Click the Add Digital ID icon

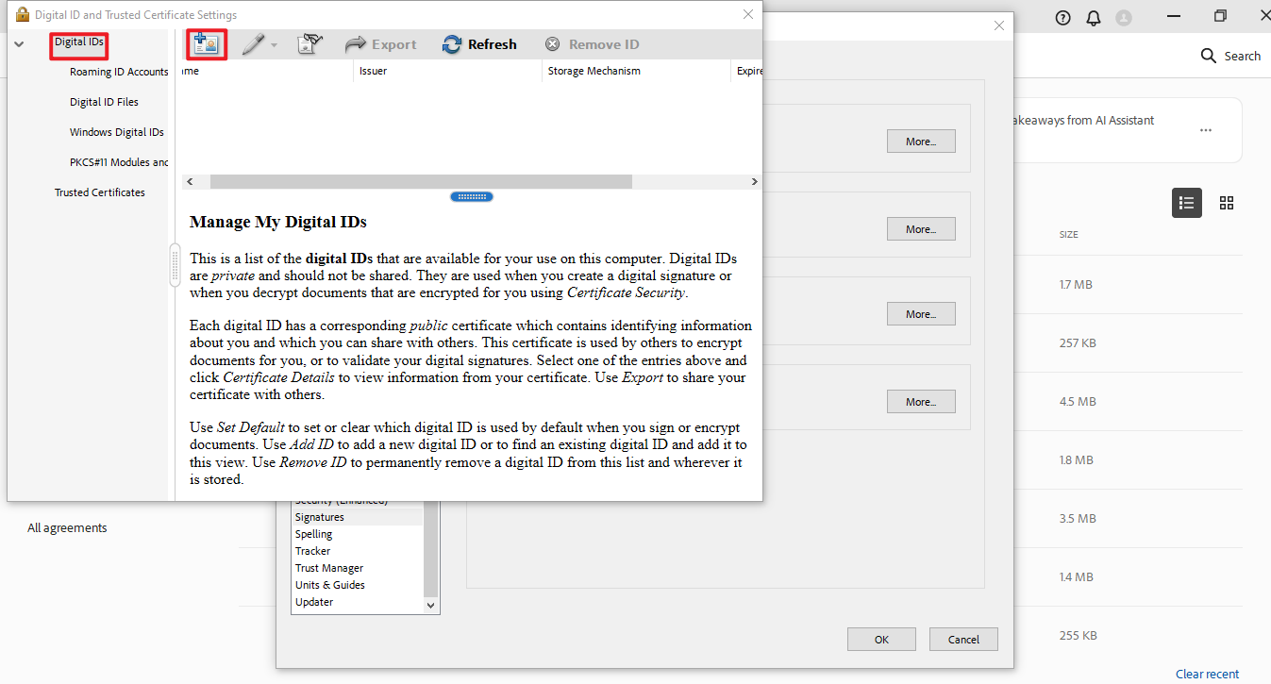click(x=206, y=43)
